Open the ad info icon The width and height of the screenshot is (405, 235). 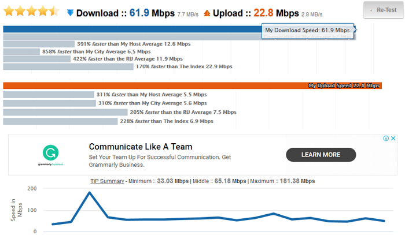386,139
